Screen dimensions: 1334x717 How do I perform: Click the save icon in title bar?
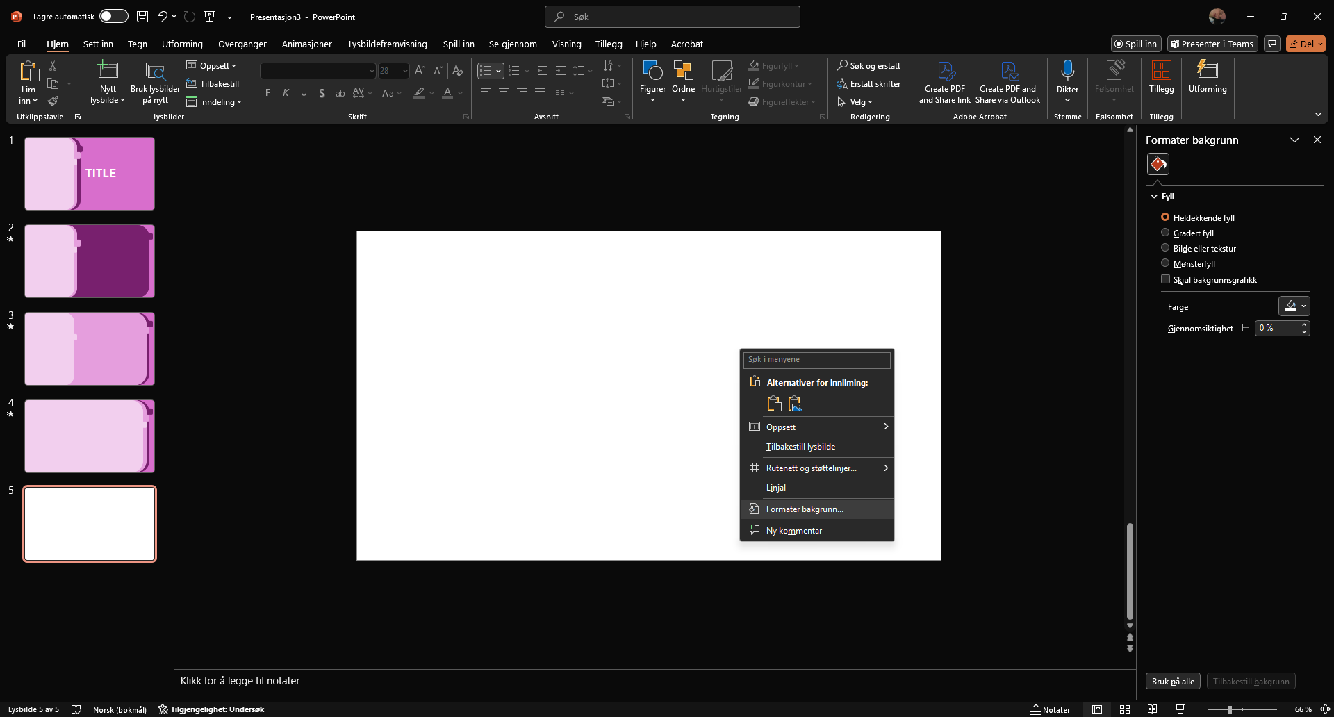(x=142, y=17)
